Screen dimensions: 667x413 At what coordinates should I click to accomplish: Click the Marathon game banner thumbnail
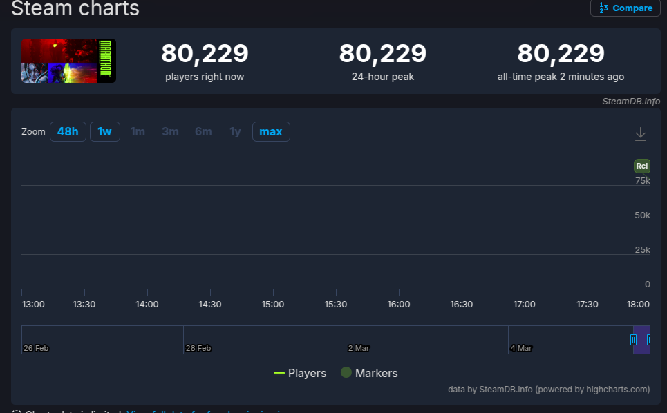point(68,61)
